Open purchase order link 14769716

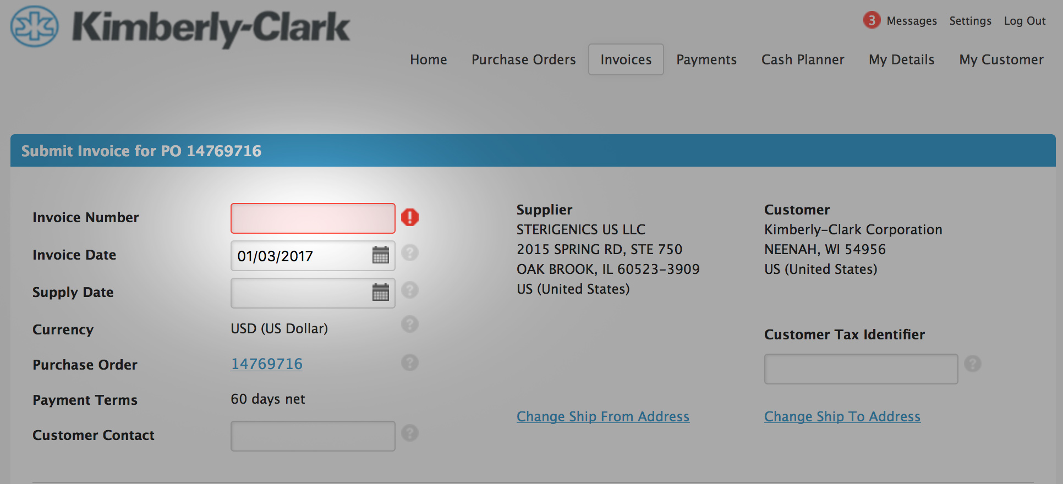tap(267, 364)
